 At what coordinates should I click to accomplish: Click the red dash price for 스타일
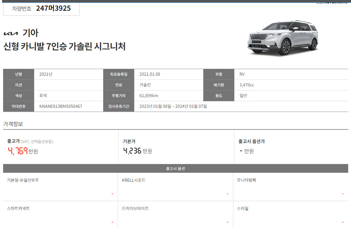point(343,222)
